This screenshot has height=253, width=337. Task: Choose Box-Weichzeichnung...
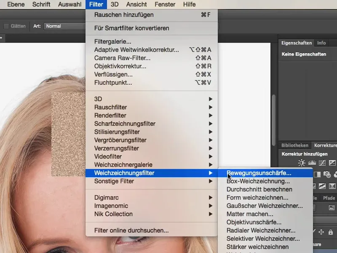pyautogui.click(x=265, y=181)
